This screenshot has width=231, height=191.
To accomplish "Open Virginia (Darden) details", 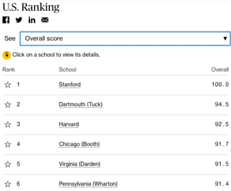I will [x=79, y=164].
